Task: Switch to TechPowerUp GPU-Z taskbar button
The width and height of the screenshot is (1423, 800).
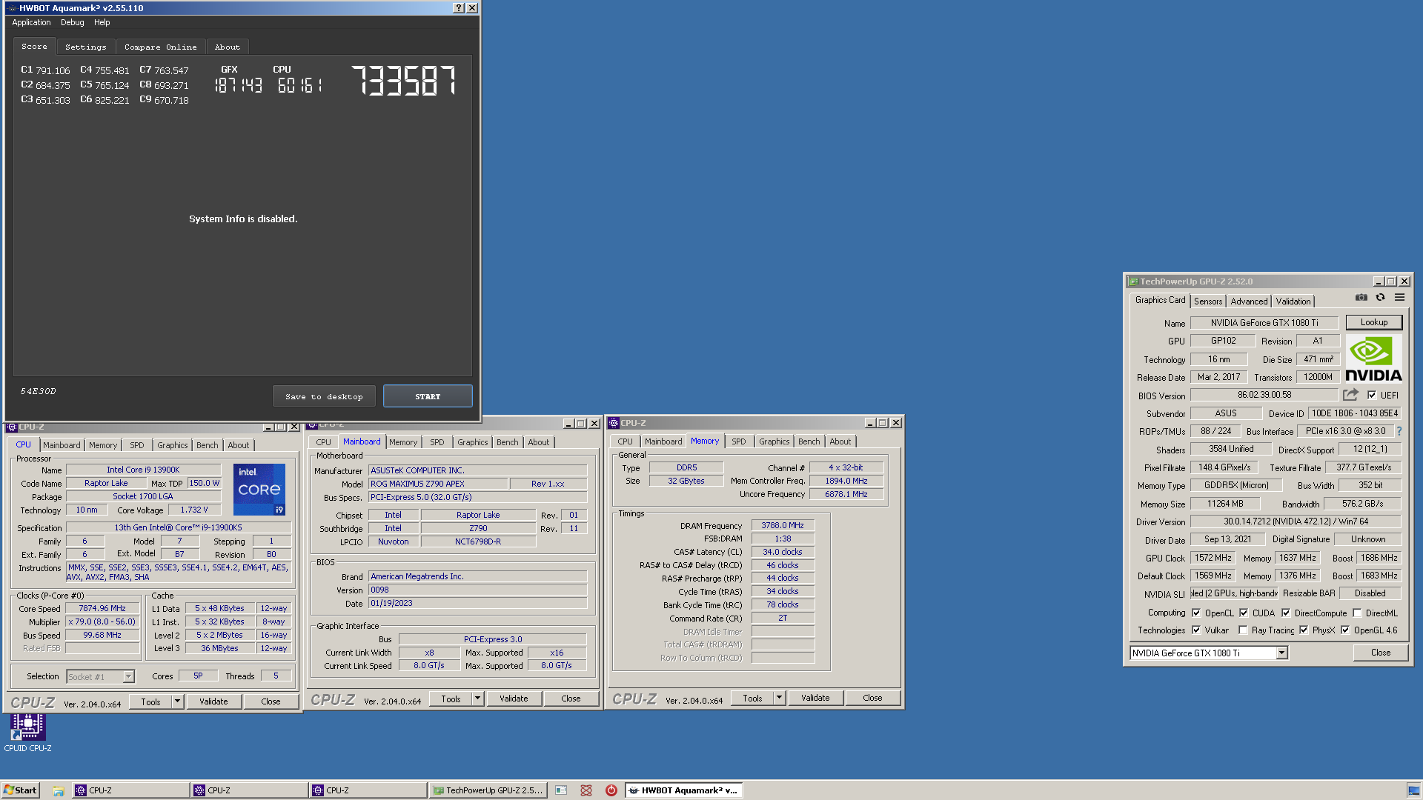Action: 488,790
